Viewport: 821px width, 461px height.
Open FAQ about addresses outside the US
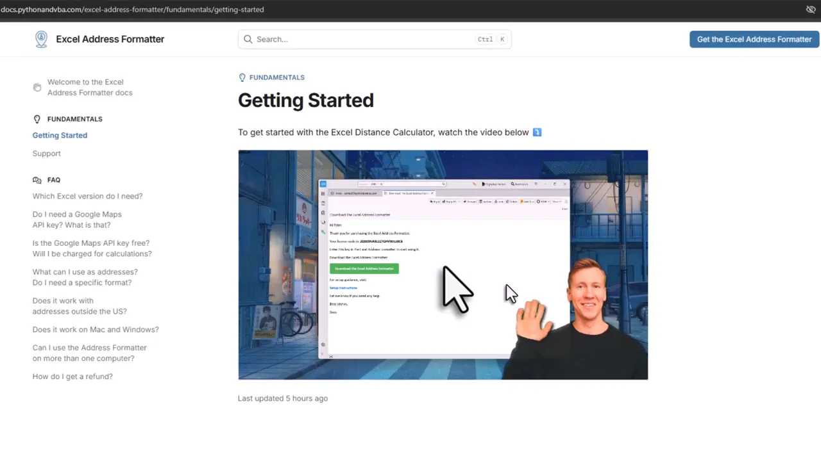[80, 305]
